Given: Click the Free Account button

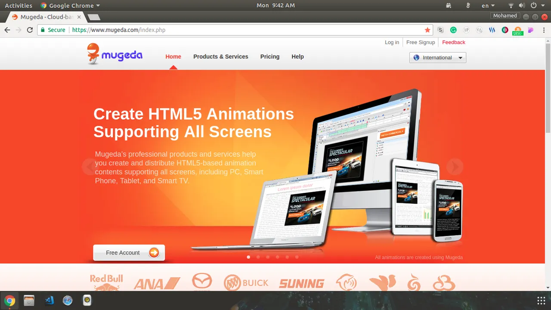Looking at the screenshot, I should pos(129,253).
